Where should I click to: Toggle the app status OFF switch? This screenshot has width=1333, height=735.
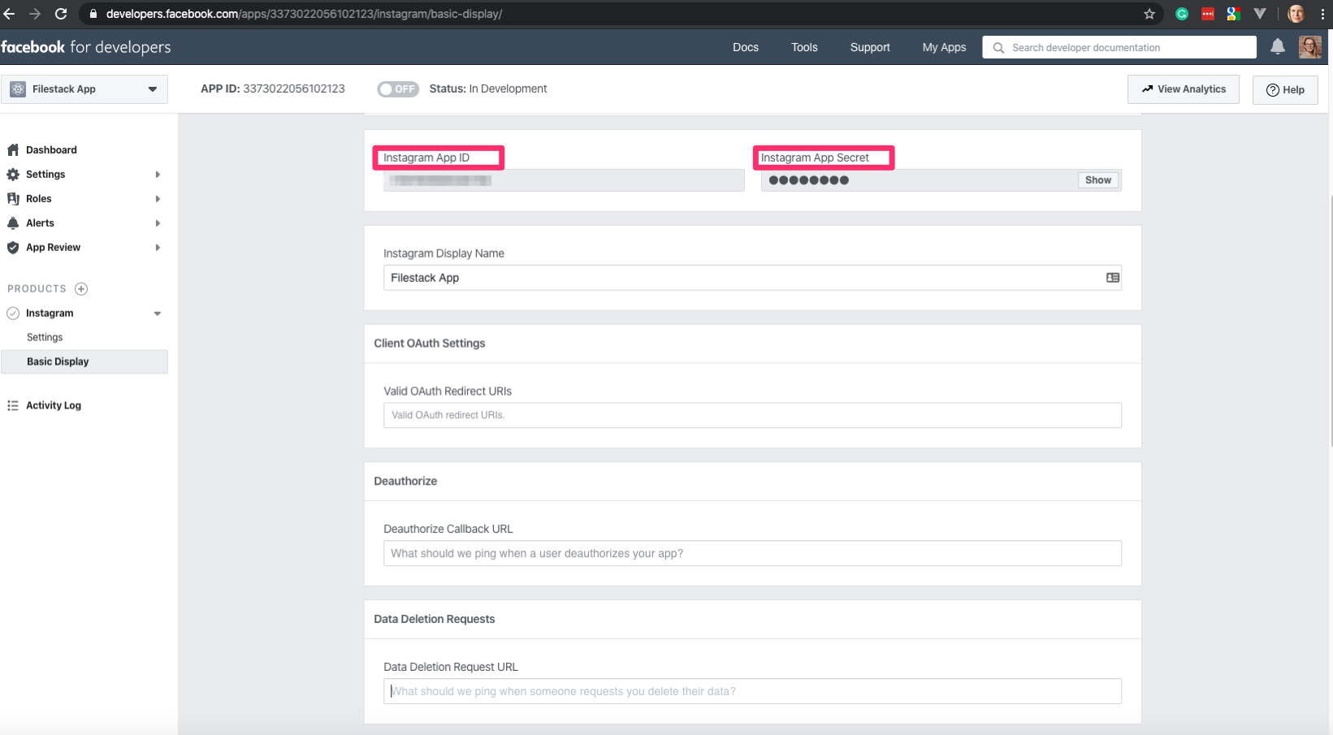pyautogui.click(x=398, y=89)
